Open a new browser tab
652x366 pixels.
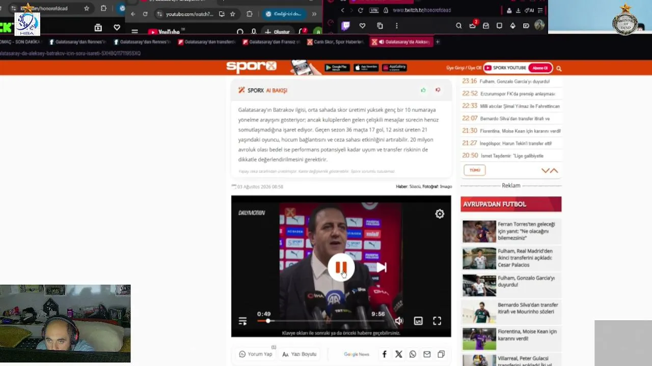pyautogui.click(x=438, y=42)
